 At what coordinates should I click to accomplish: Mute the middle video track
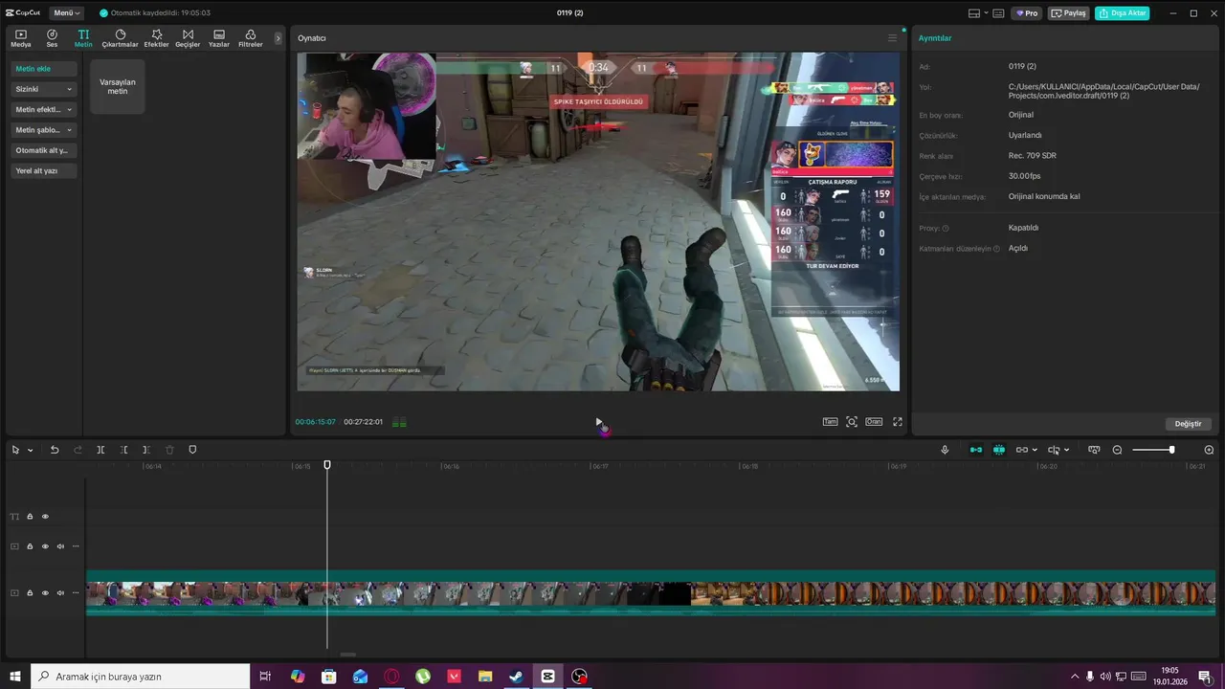coord(60,546)
